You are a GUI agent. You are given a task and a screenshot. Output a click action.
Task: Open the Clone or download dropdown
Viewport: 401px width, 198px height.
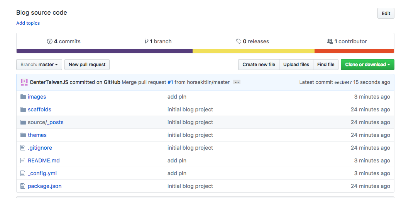coord(367,65)
